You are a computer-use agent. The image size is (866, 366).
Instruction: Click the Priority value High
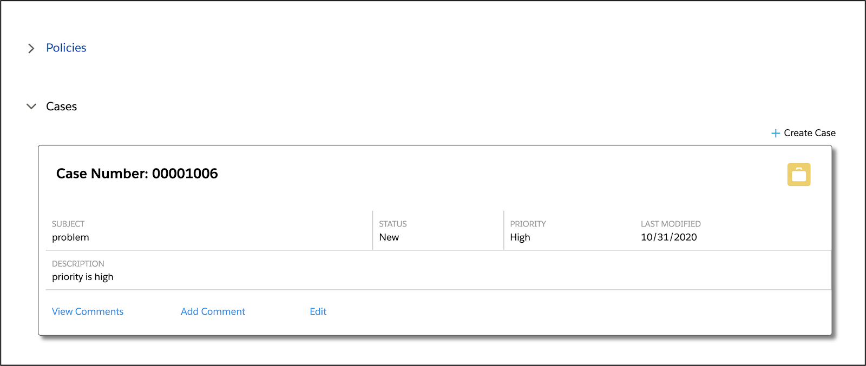pyautogui.click(x=520, y=237)
